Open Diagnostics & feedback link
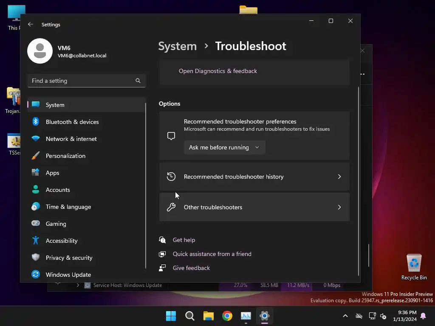 point(218,71)
